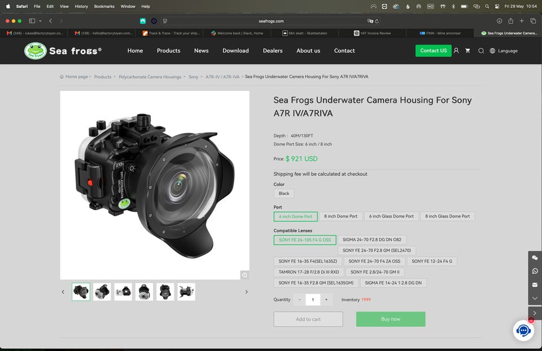Image resolution: width=542 pixels, height=351 pixels.
Task: Collapse side panel with down chevron
Action: (535, 298)
